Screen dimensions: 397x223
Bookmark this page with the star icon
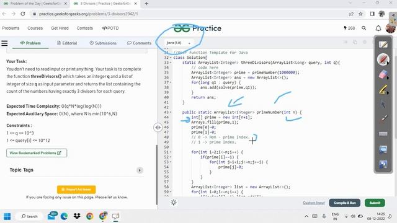pos(361,14)
